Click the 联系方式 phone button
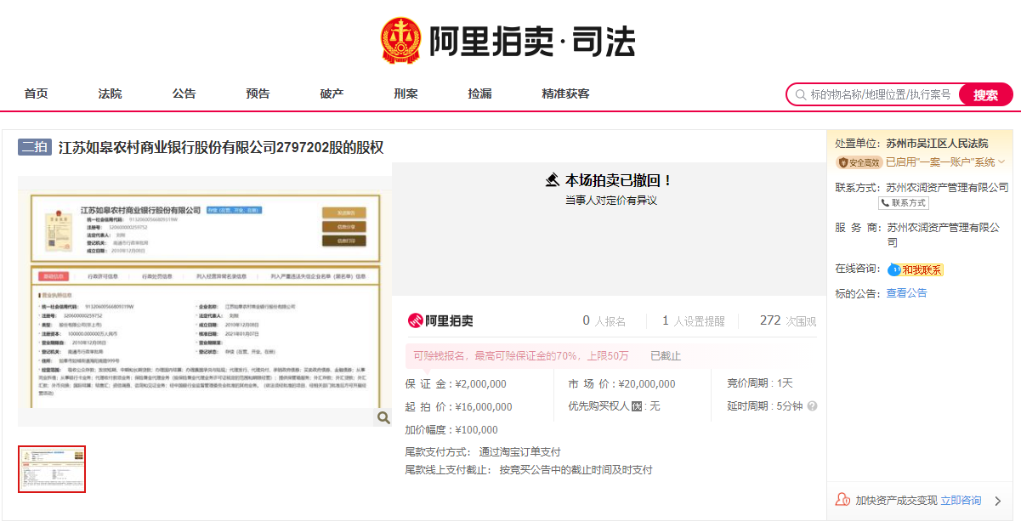Image resolution: width=1021 pixels, height=527 pixels. 904,203
